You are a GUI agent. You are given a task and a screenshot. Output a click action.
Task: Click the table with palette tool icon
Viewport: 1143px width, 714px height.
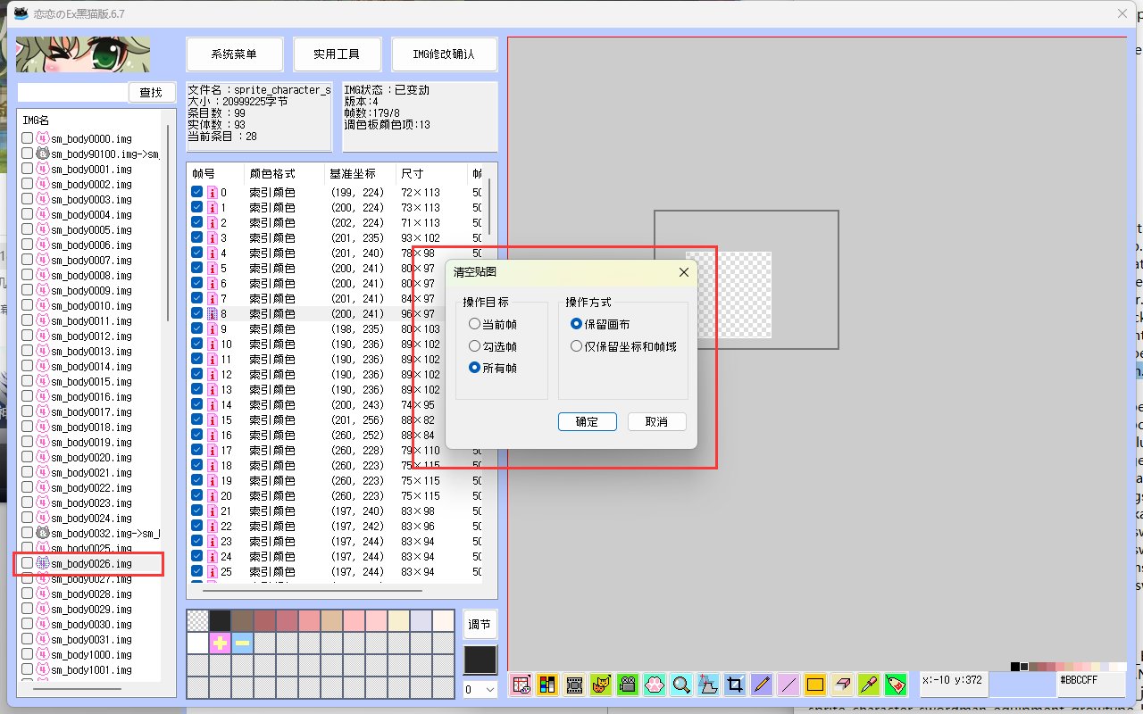click(521, 685)
